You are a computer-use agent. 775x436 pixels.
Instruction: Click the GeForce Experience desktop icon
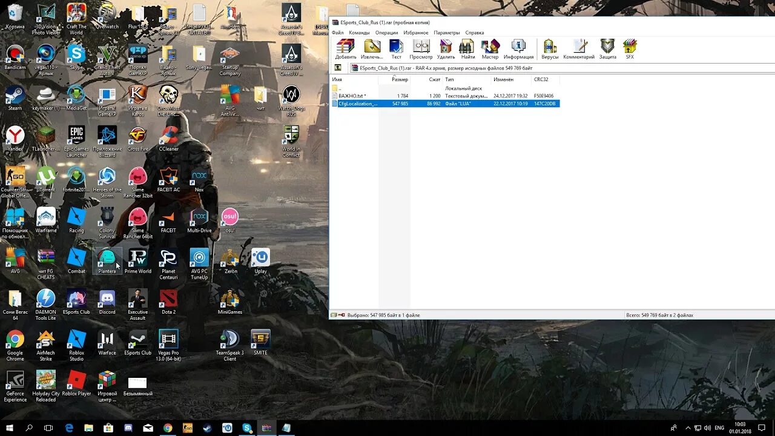pos(15,386)
